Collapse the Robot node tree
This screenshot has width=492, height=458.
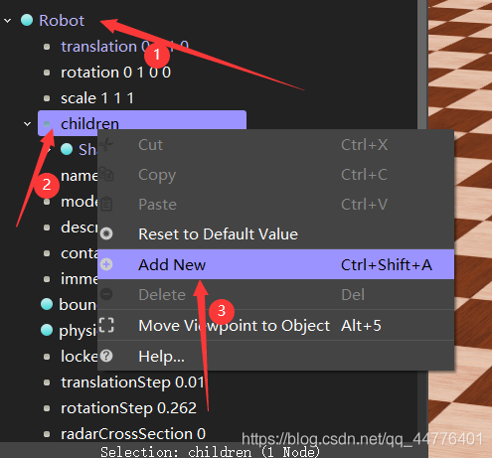point(7,21)
